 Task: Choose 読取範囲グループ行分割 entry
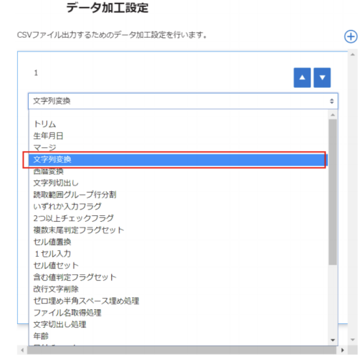tap(75, 195)
